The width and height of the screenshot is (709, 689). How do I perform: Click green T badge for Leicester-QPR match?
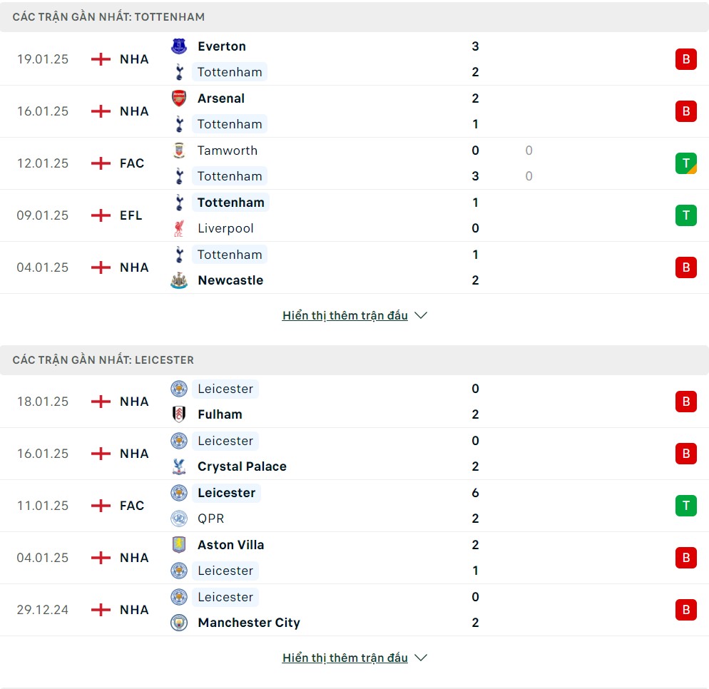tap(686, 506)
